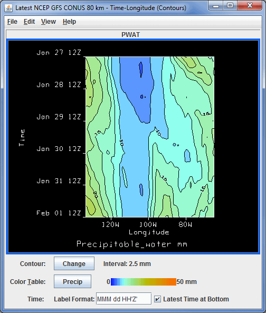Click the '120W' longitude label
Viewport: 266px width, 313px height.
click(110, 224)
